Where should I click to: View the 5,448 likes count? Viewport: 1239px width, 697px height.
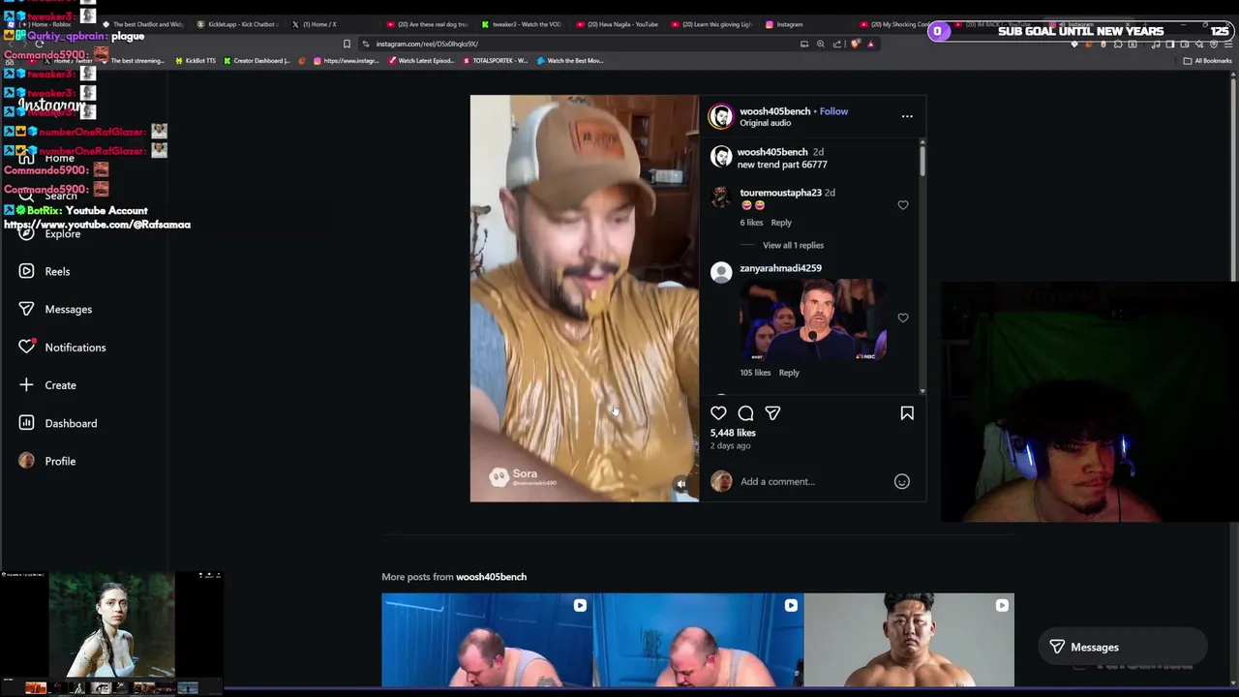tap(733, 433)
